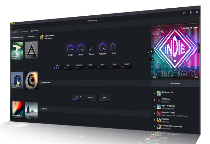Click the search handle on the album art edge
This screenshot has width=210, height=144.
click(198, 48)
